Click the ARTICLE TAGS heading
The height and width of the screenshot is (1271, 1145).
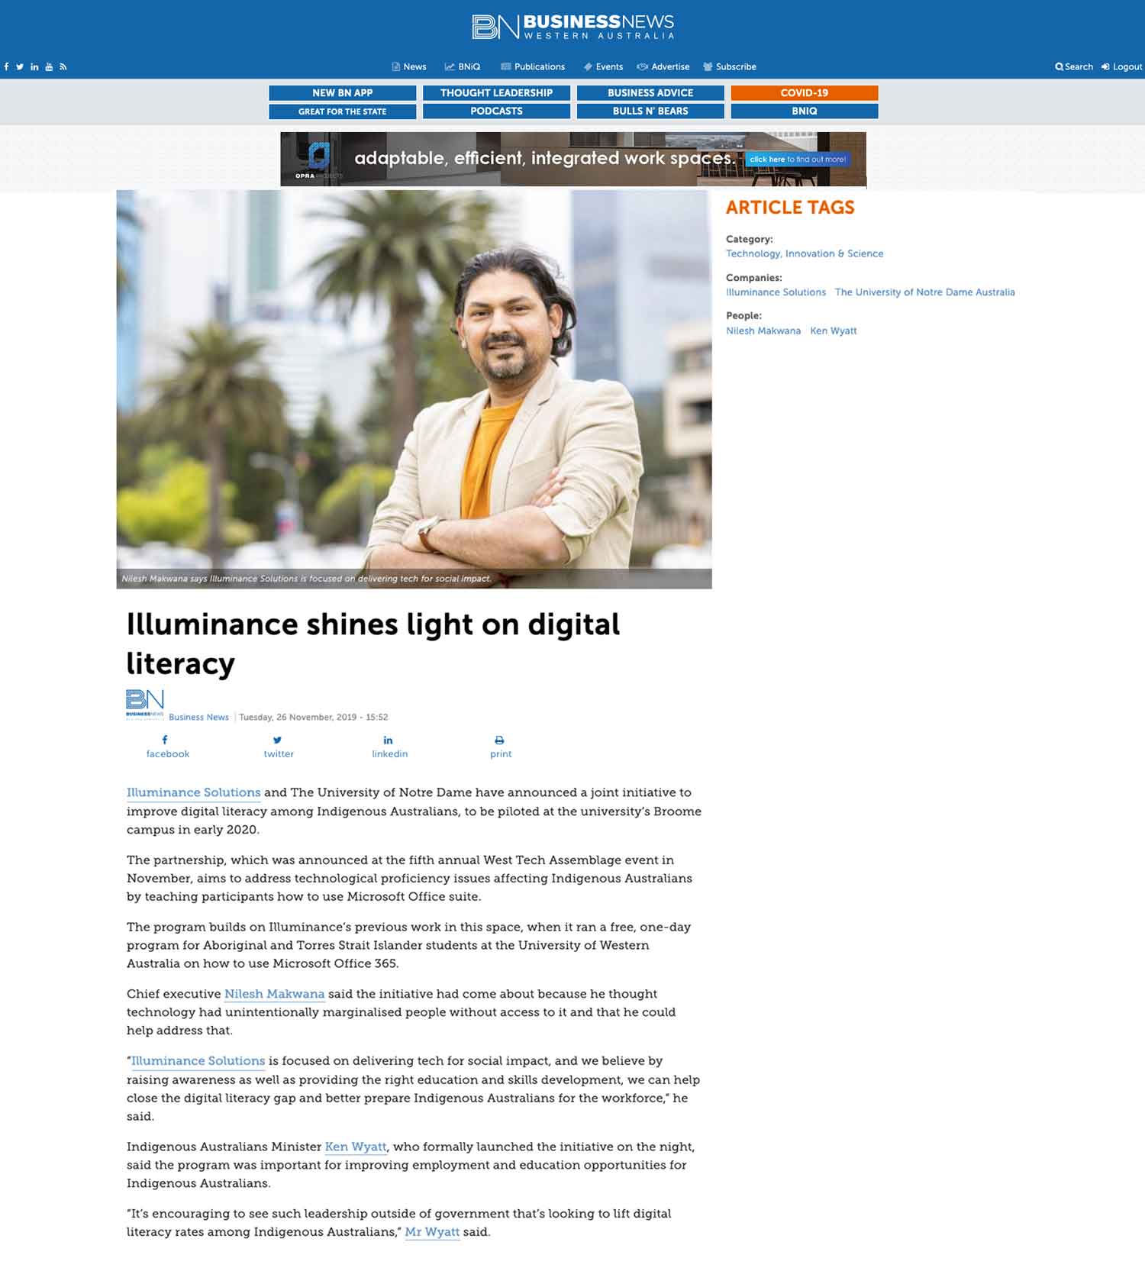(790, 208)
